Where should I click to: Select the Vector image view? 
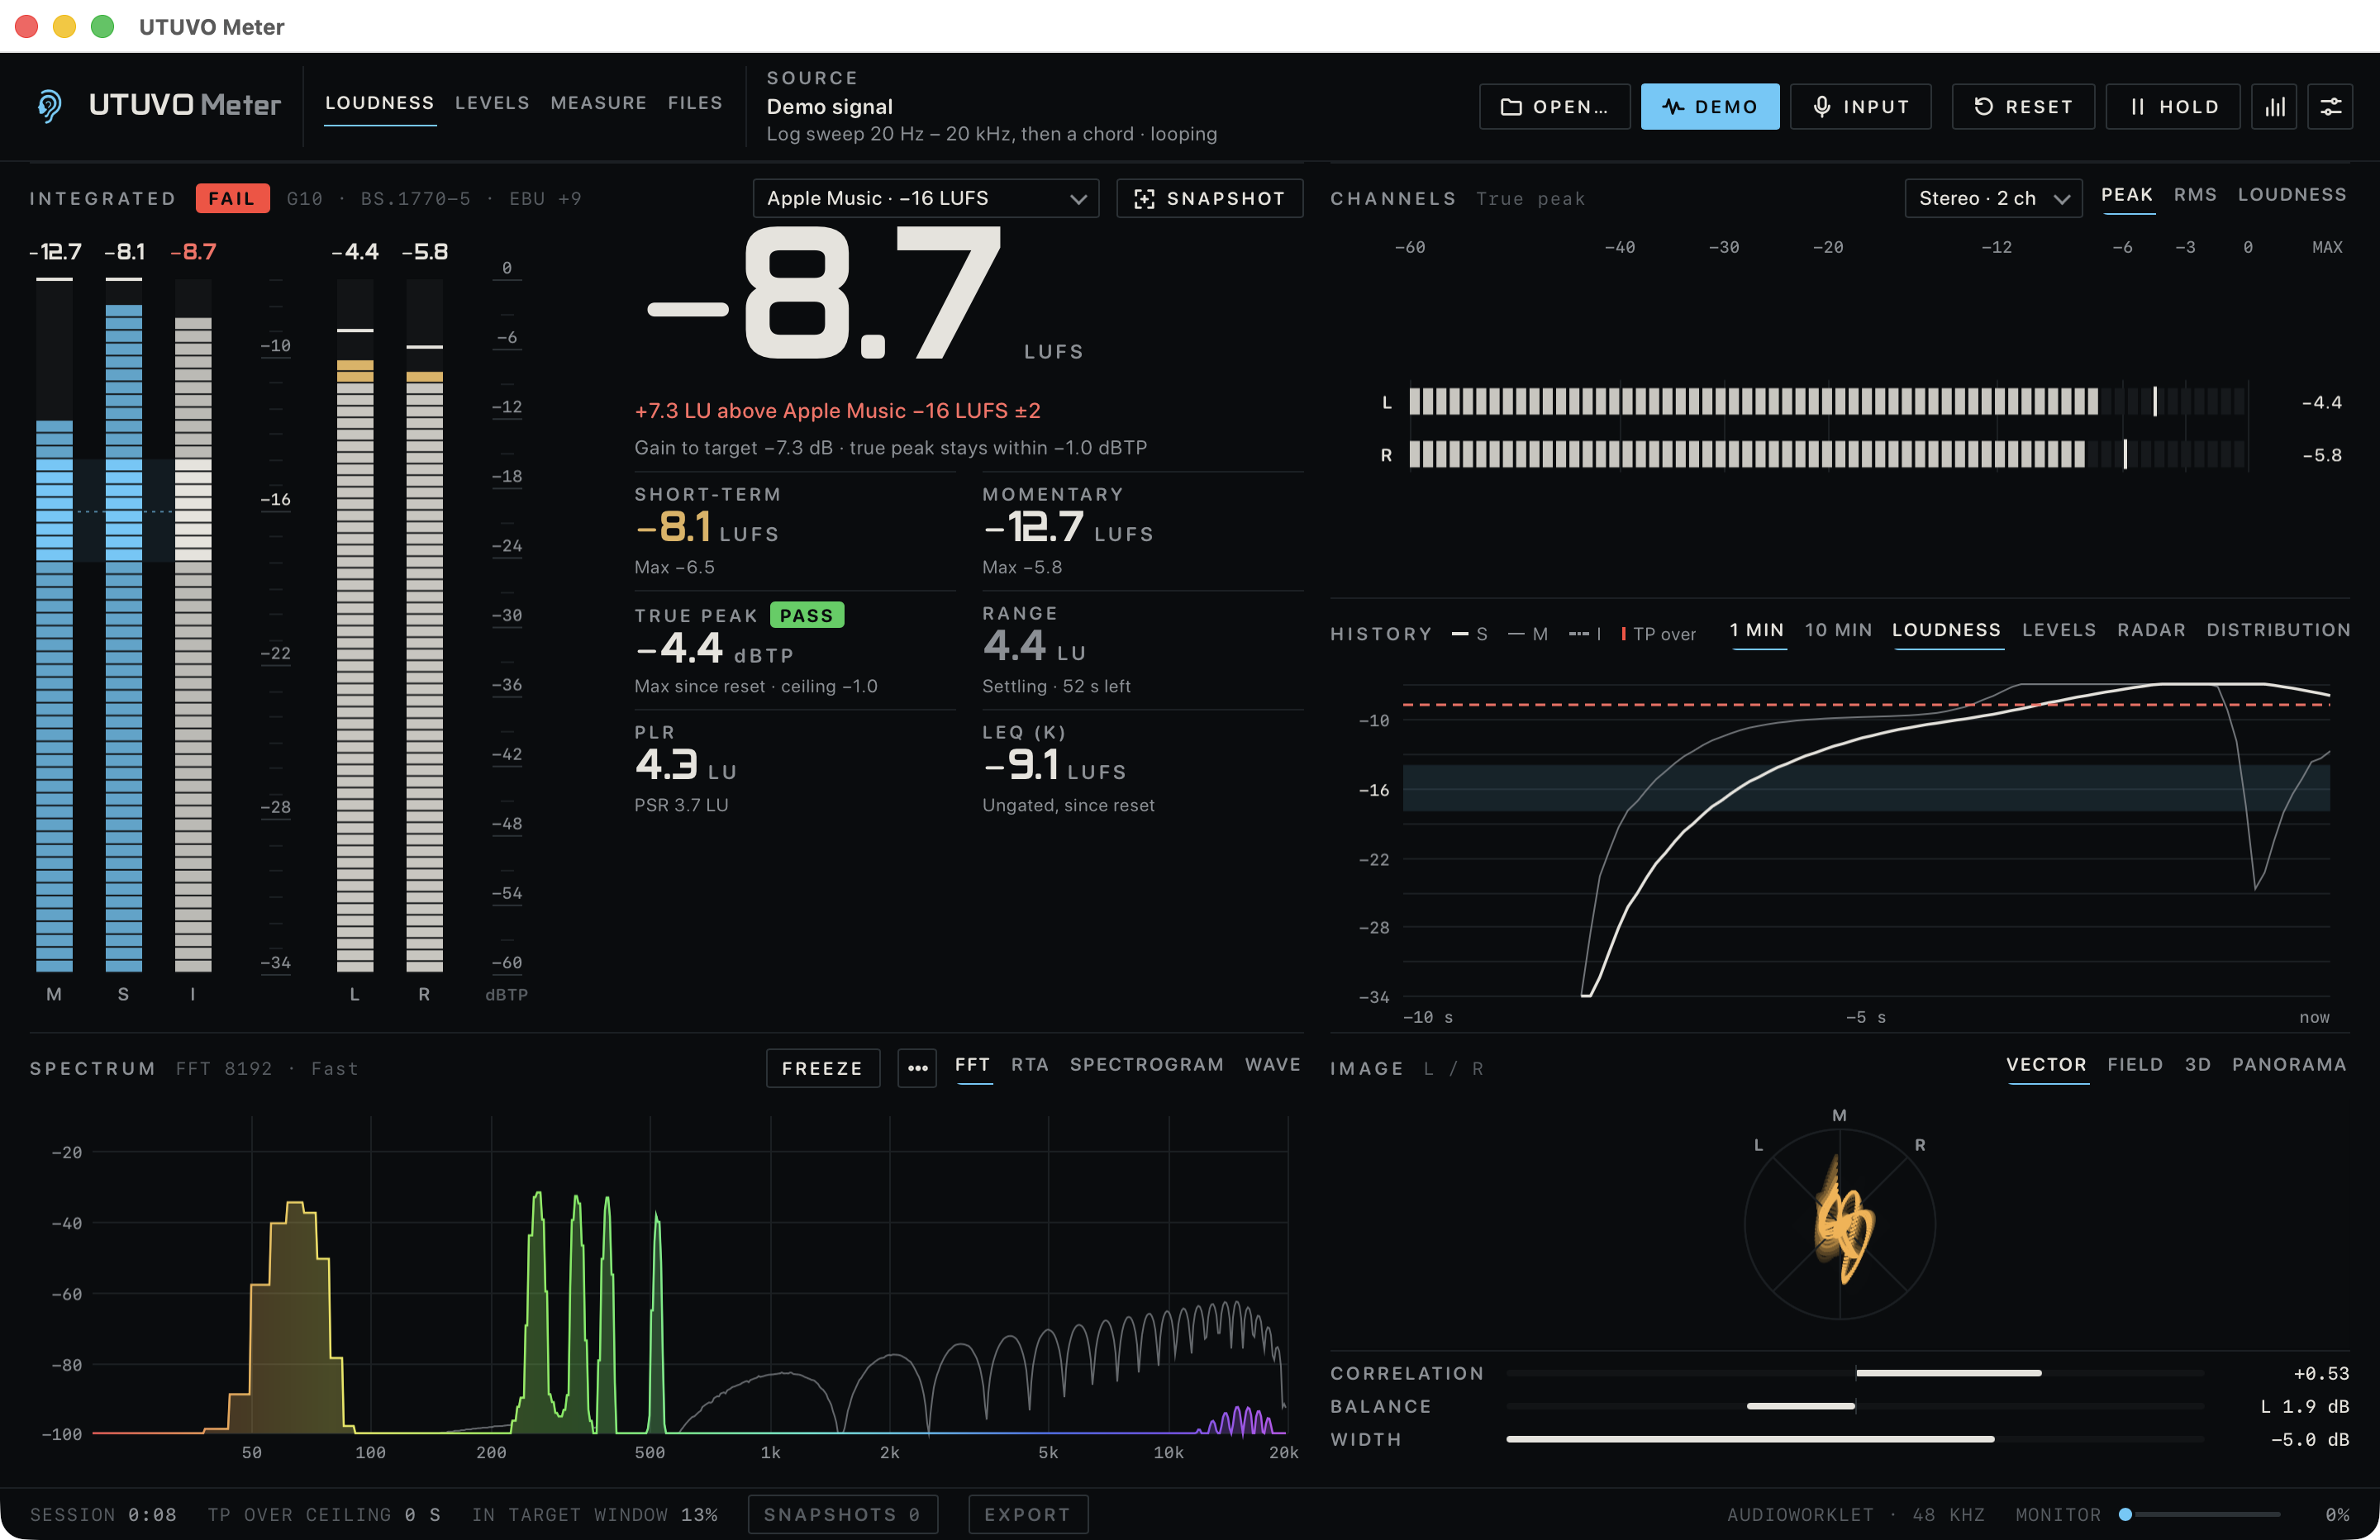(2046, 1065)
